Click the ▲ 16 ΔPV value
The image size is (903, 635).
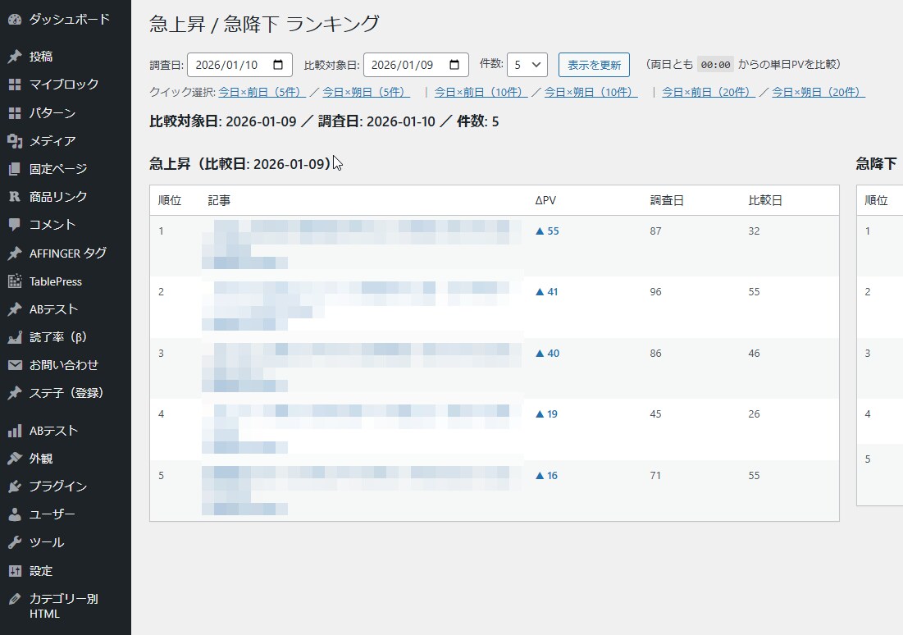[x=546, y=476]
